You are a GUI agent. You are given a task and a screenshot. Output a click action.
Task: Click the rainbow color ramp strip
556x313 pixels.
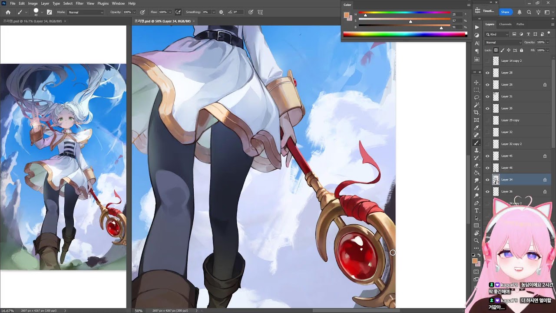(x=405, y=34)
